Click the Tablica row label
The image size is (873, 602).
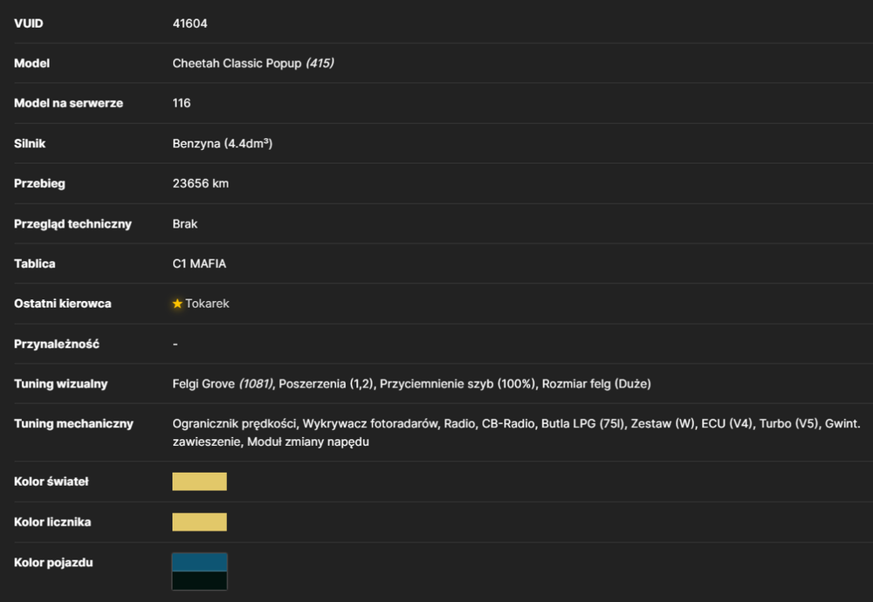tap(35, 263)
